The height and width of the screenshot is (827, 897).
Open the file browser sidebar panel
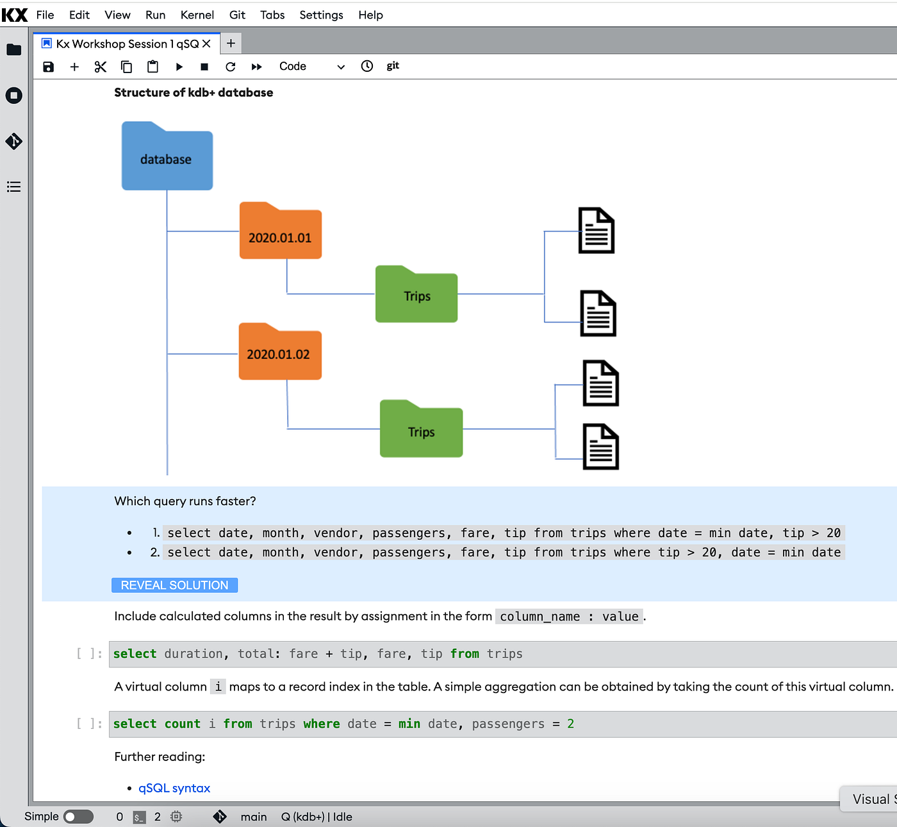click(14, 49)
